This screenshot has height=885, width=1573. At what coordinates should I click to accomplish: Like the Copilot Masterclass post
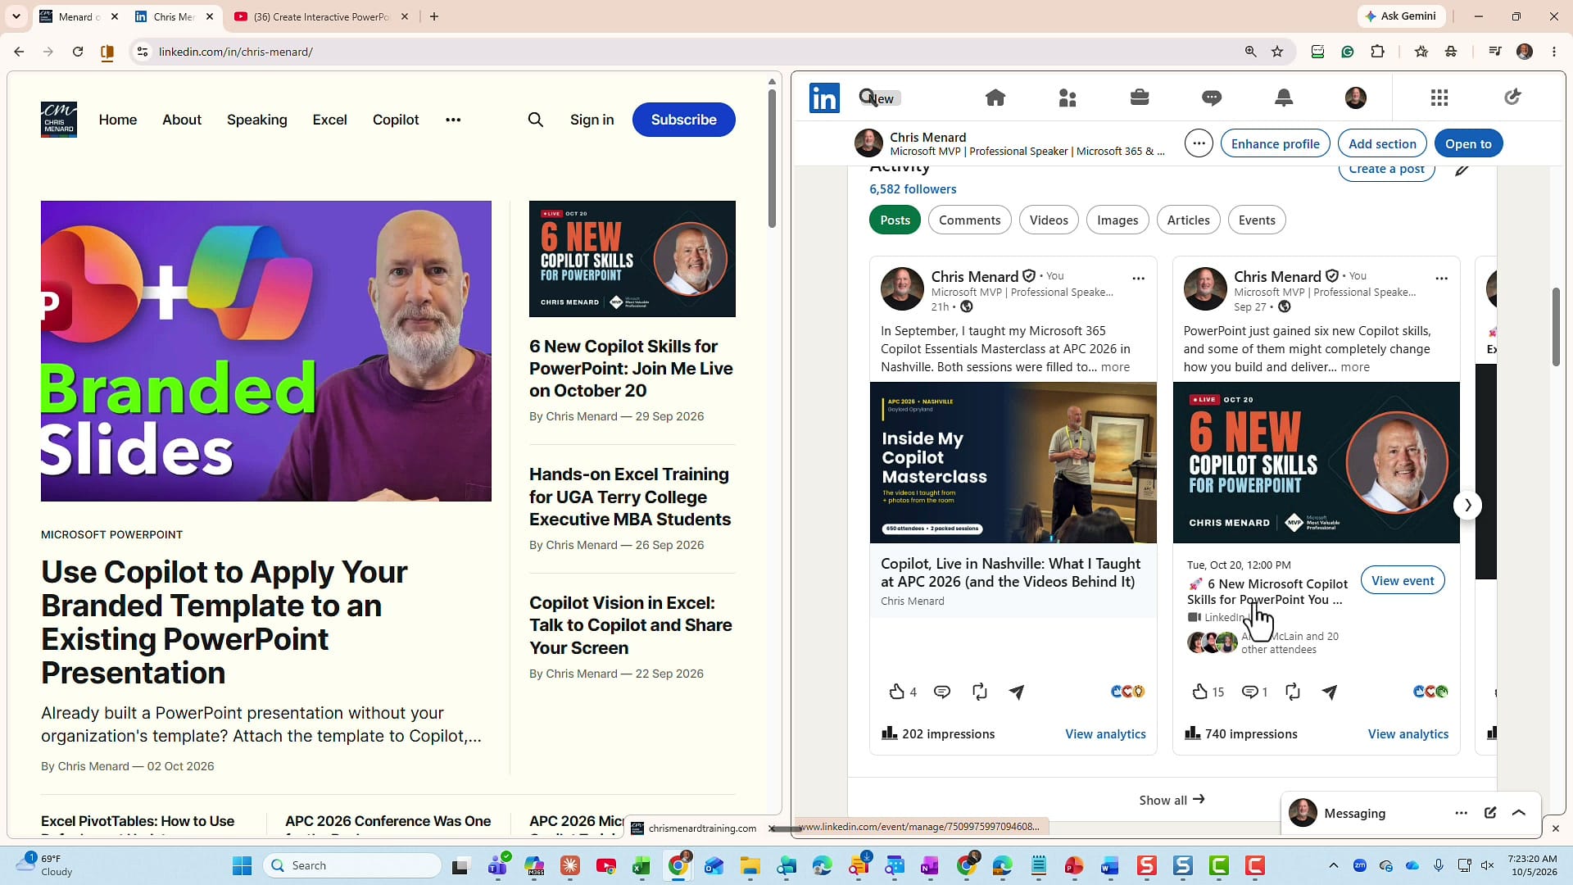(897, 692)
